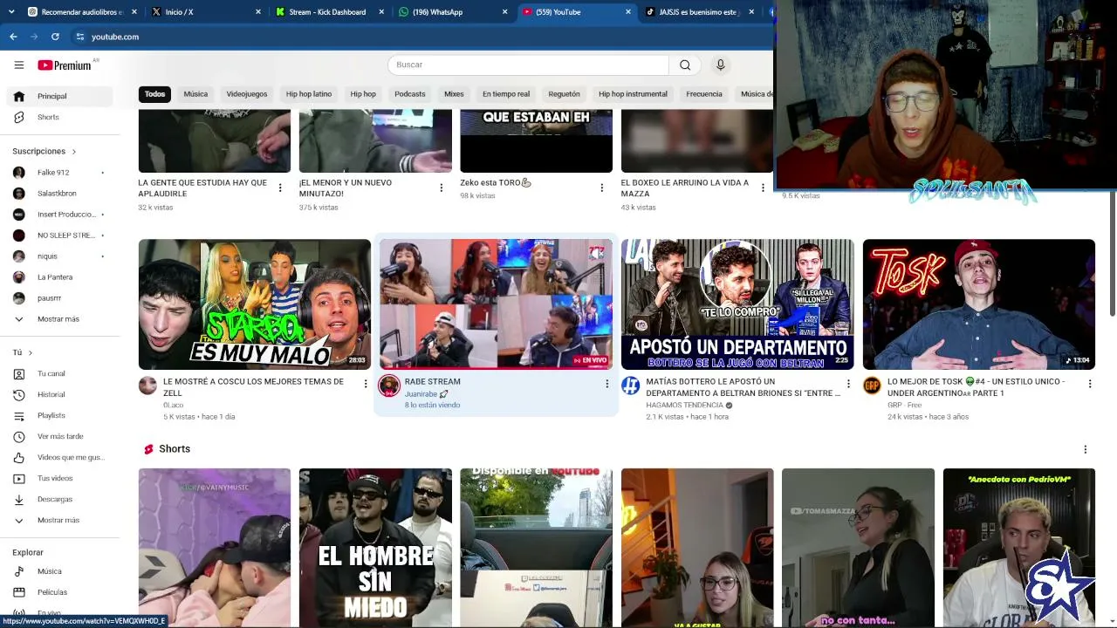Viewport: 1117px width, 628px height.
Task: Select the Reguetón filter chip
Action: 565,94
